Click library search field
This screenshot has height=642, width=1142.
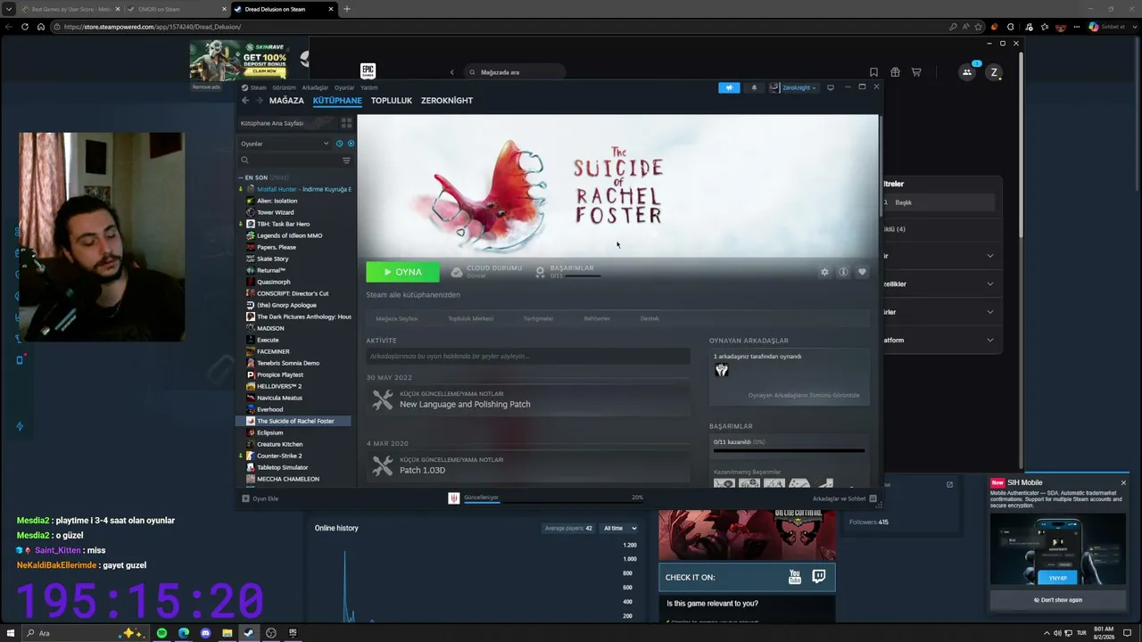click(288, 160)
